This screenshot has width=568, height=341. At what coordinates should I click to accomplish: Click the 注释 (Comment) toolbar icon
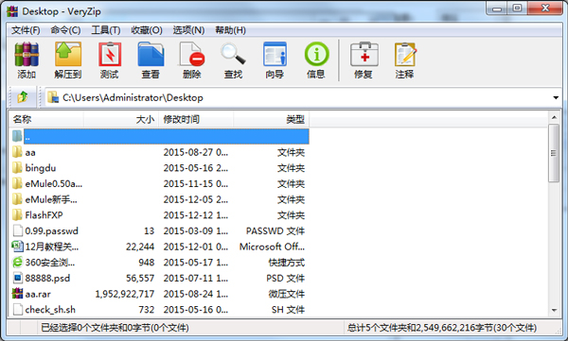pos(405,54)
